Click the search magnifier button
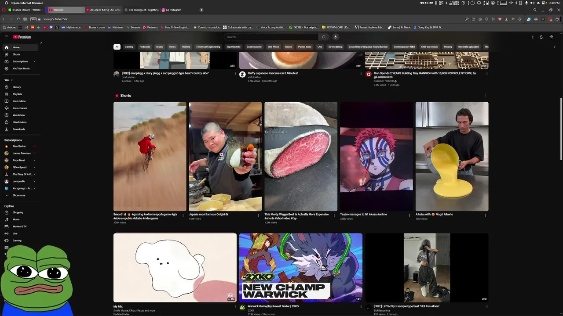The width and height of the screenshot is (563, 316). pos(324,37)
